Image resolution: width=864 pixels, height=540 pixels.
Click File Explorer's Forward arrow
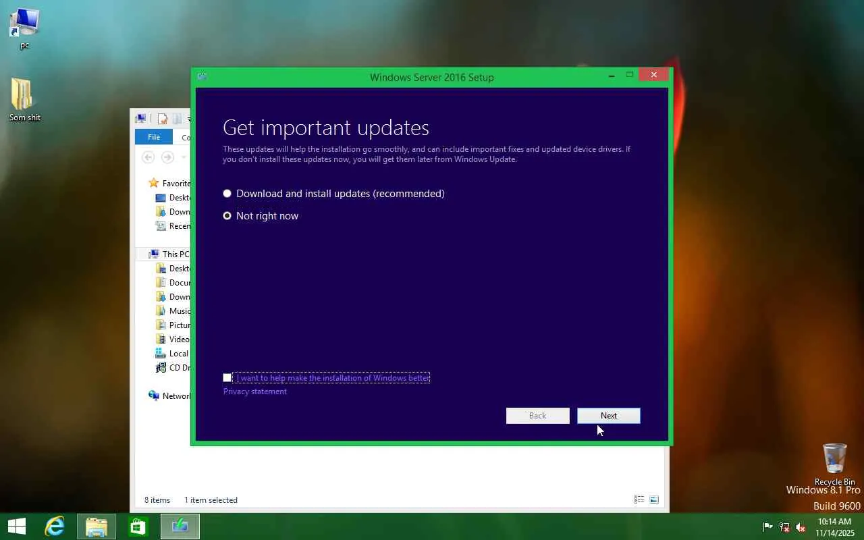167,157
